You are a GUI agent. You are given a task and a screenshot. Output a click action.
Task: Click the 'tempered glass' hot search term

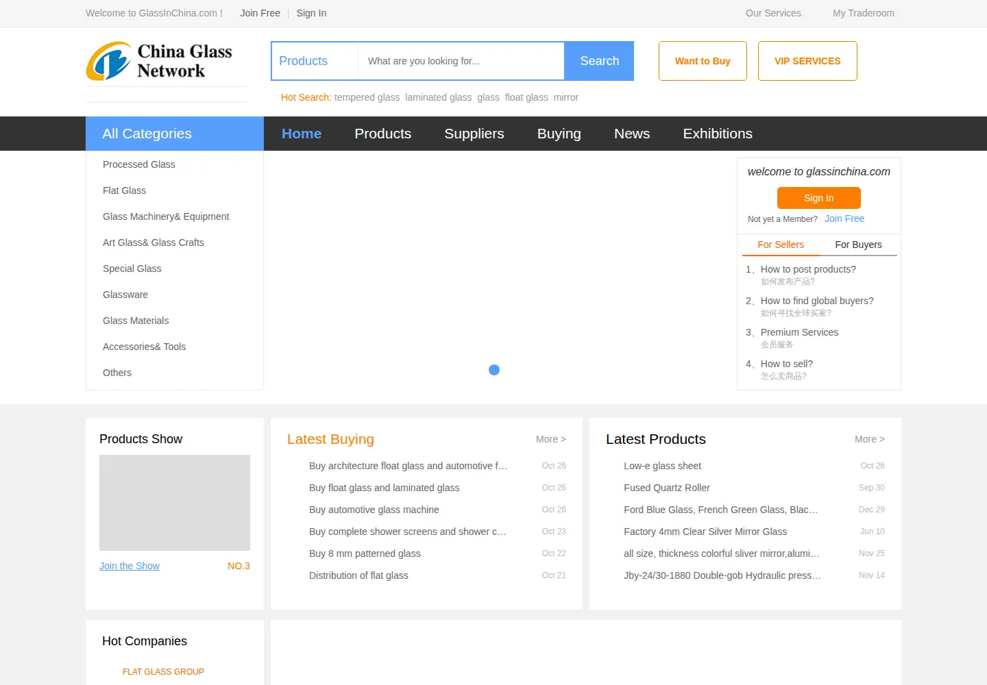pyautogui.click(x=367, y=97)
